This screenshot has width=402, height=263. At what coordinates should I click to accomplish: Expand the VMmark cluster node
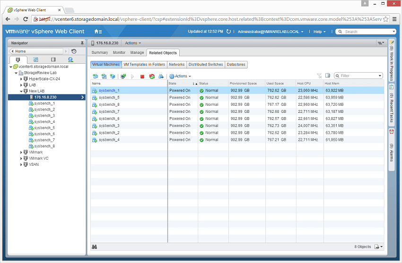[x=21, y=152]
